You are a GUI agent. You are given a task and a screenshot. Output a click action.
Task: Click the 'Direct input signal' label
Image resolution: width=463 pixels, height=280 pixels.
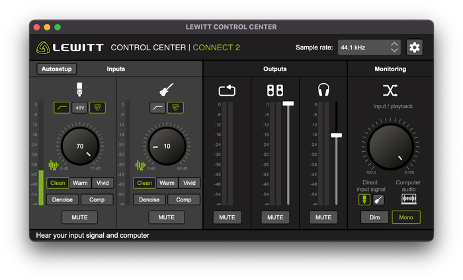(371, 186)
